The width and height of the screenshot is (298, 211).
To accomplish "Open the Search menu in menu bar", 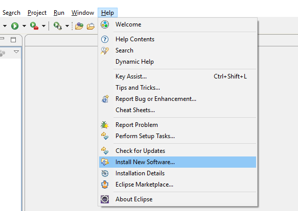I will tap(11, 13).
